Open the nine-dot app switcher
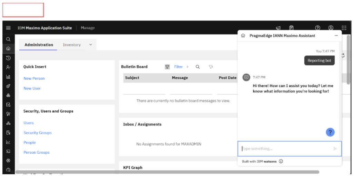The width and height of the screenshot is (353, 176). coord(344,28)
